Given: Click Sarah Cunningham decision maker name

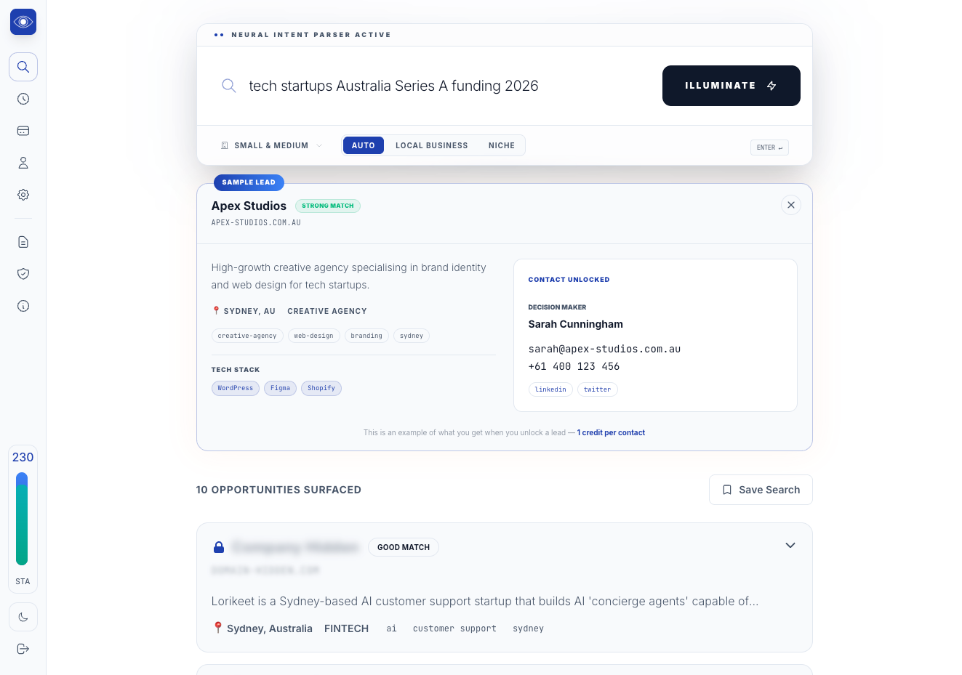Looking at the screenshot, I should pos(575,324).
